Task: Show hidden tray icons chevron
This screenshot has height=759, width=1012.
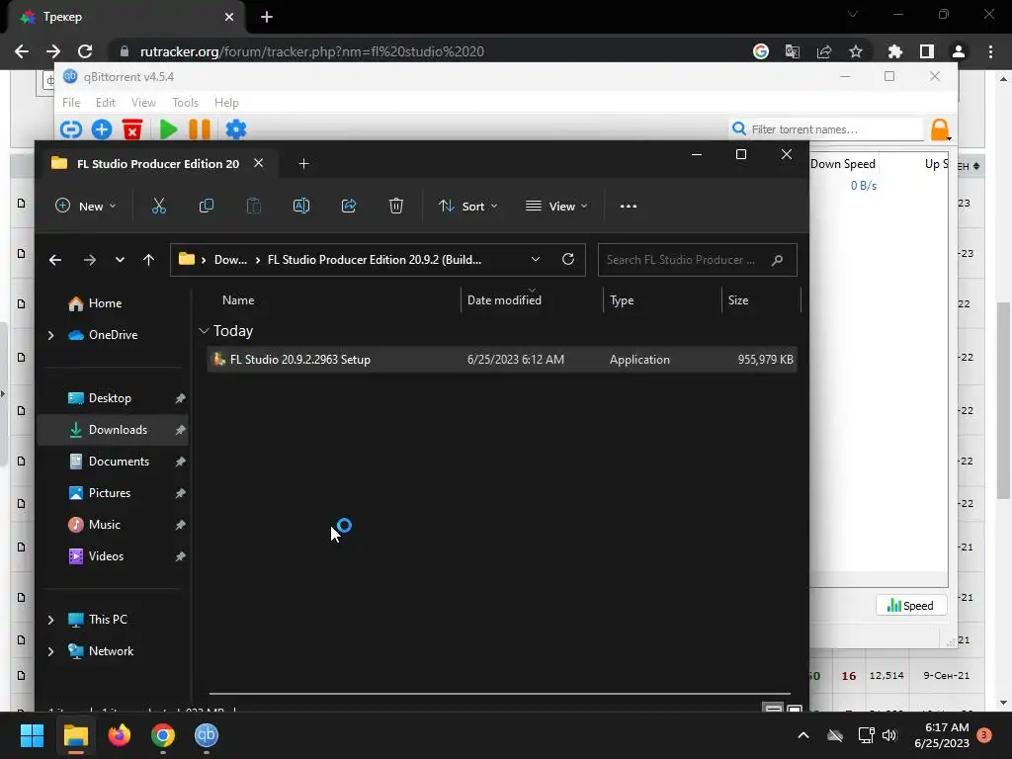Action: click(802, 735)
